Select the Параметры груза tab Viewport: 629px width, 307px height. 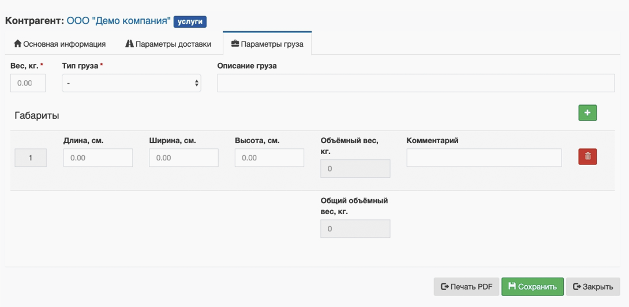pyautogui.click(x=267, y=44)
